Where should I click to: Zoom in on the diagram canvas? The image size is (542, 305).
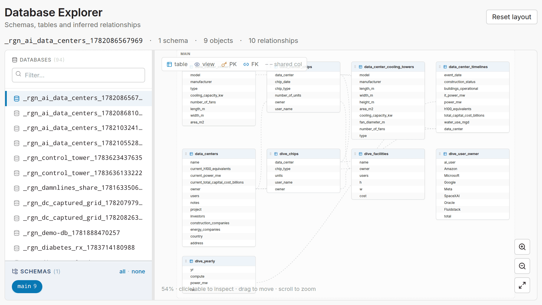click(x=522, y=247)
